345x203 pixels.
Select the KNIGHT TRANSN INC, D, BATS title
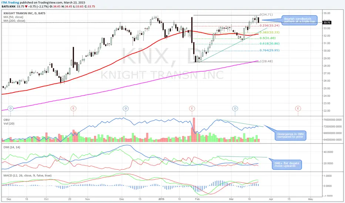click(x=24, y=13)
